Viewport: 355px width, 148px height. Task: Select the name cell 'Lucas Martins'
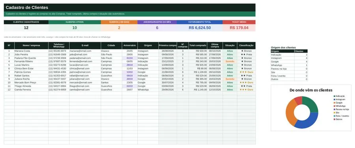tap(31, 65)
